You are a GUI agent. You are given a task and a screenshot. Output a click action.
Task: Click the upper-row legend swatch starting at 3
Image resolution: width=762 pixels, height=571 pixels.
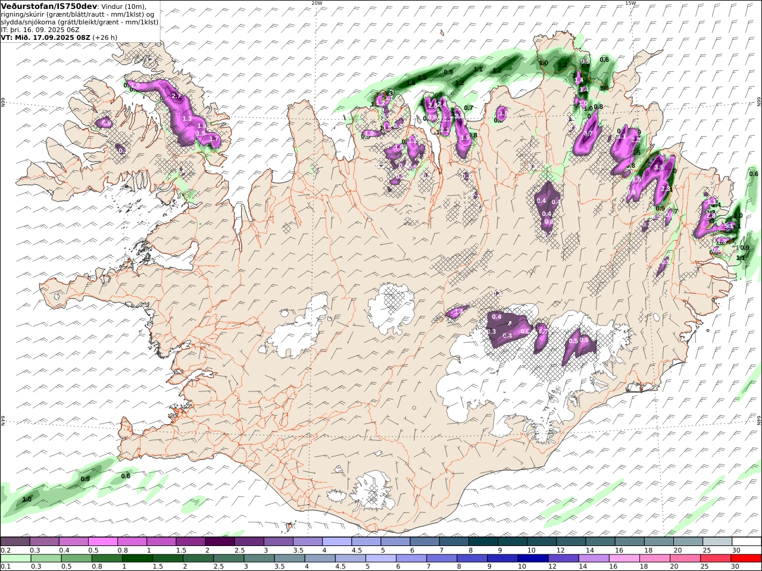(x=278, y=541)
